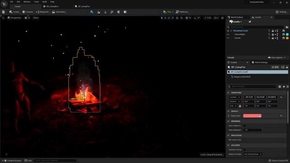Activate the Select mode icon in the toolbar
290x163 pixels.
coord(92,12)
